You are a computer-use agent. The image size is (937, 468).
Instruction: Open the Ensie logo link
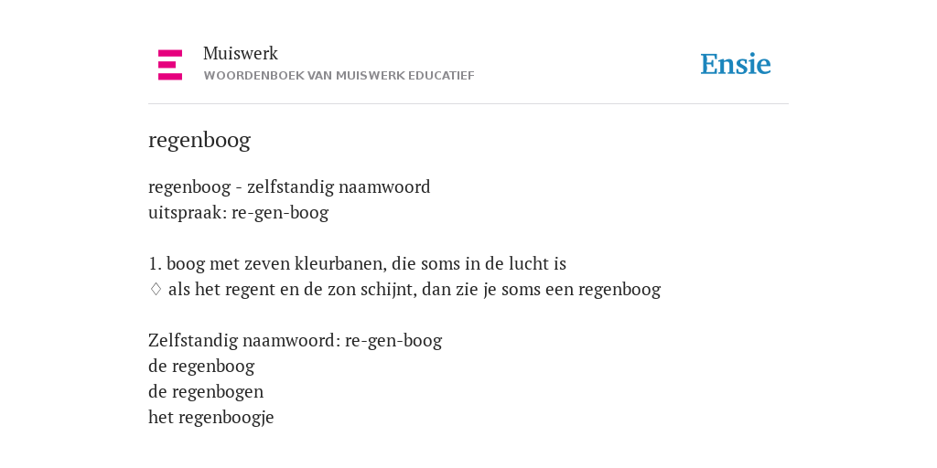pos(736,64)
